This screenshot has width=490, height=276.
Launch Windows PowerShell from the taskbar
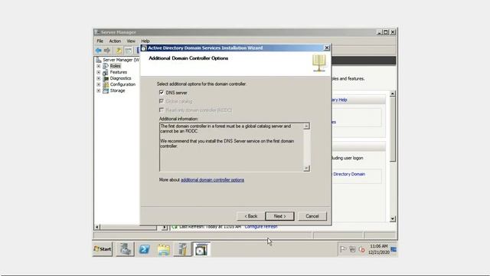(144, 249)
